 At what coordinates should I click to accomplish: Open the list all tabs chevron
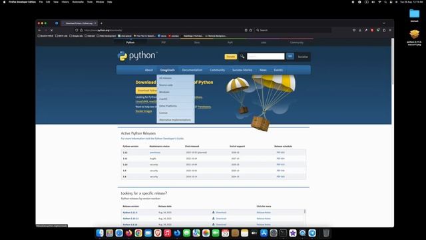pyautogui.click(x=384, y=23)
